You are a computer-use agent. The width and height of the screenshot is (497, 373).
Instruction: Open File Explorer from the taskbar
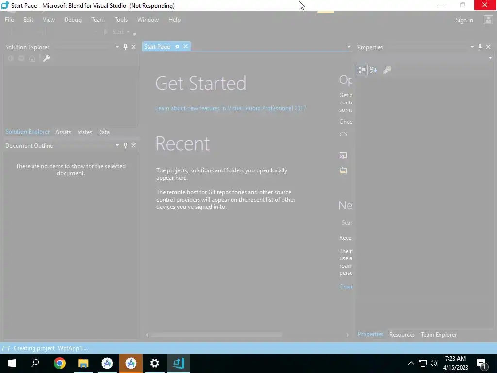tap(83, 363)
